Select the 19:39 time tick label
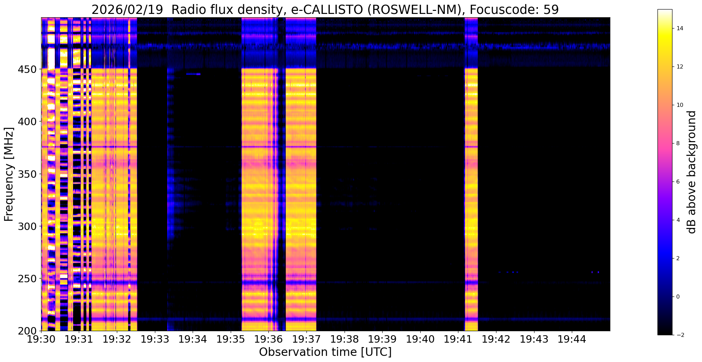The height and width of the screenshot is (362, 702). (383, 339)
